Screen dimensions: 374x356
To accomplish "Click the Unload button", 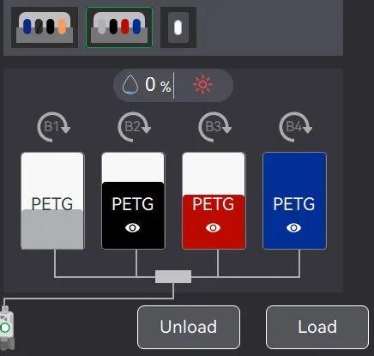I will (189, 327).
